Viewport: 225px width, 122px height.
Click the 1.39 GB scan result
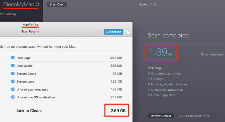161,52
